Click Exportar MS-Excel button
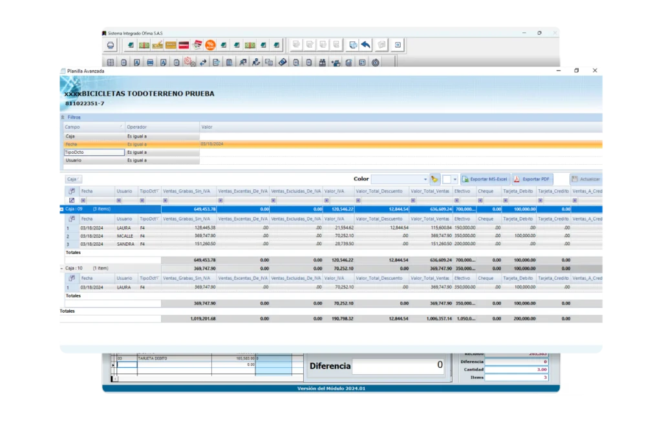Viewport: 662px width, 424px height. coord(485,180)
